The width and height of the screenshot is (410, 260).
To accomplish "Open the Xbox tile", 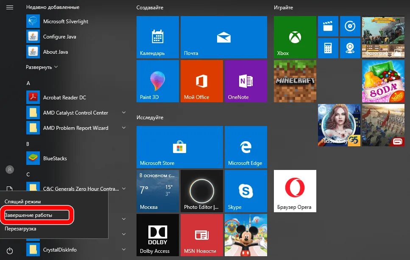I will pos(295,37).
